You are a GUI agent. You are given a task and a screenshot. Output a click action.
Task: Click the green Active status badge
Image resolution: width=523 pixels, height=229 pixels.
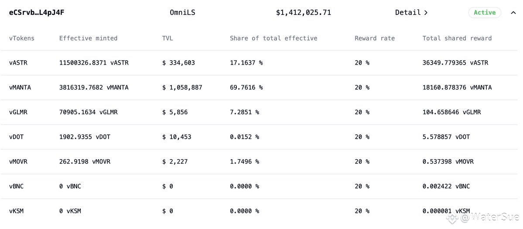(485, 13)
